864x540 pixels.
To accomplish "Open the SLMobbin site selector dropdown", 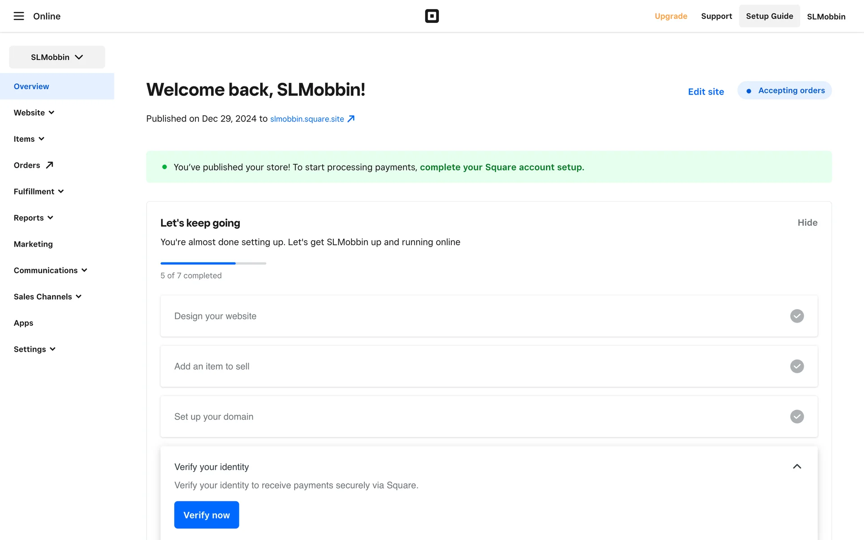I will tap(57, 57).
